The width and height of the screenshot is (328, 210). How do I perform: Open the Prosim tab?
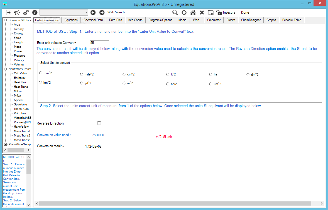click(231, 20)
